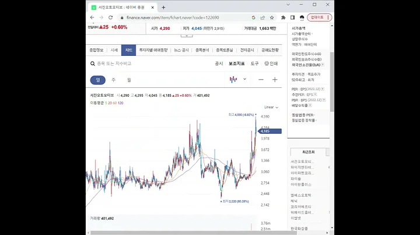Open the 종합정보 tab

[x=96, y=50]
